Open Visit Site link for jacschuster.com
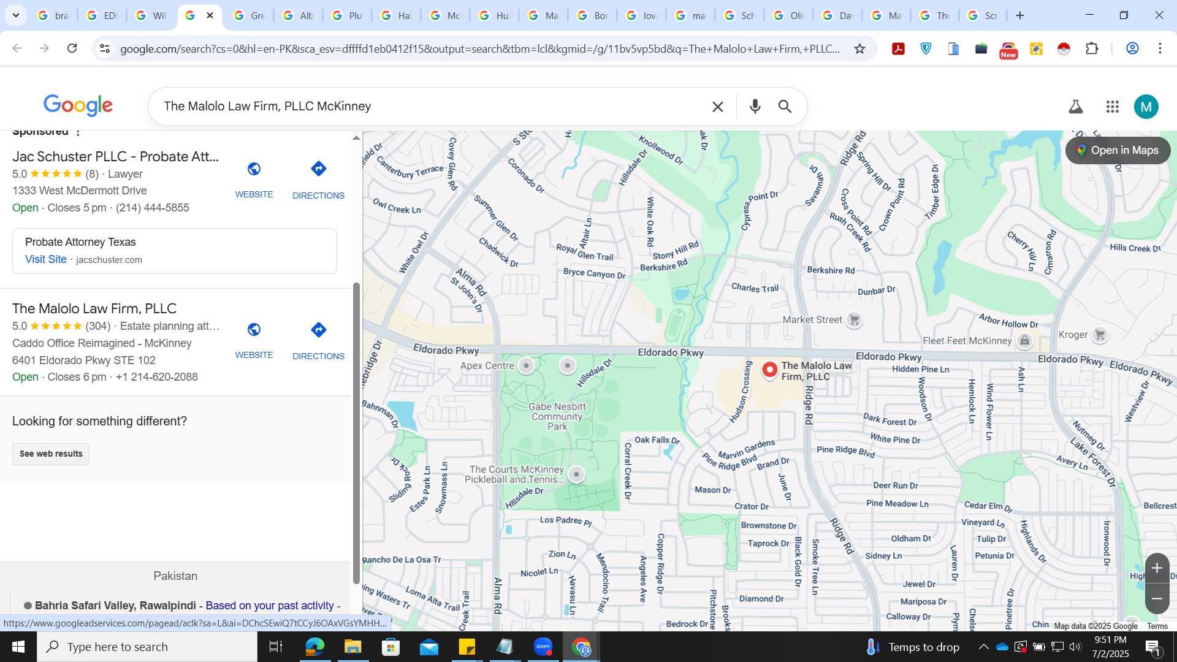 46,259
